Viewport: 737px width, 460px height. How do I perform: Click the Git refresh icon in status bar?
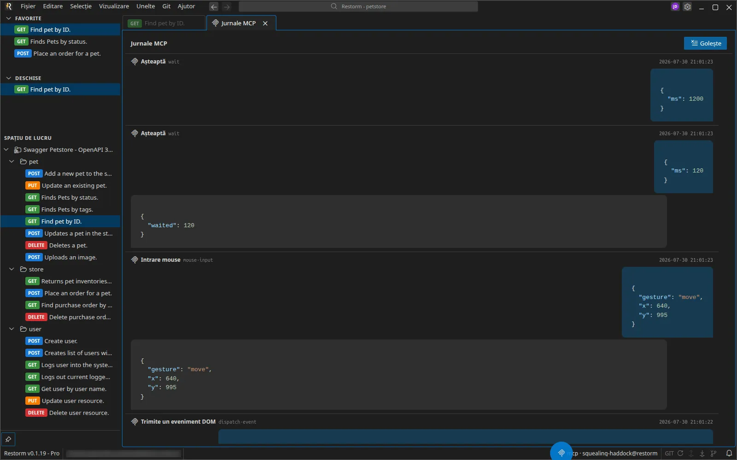[680, 453]
